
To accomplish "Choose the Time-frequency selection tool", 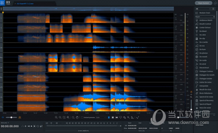I will point(113,117).
